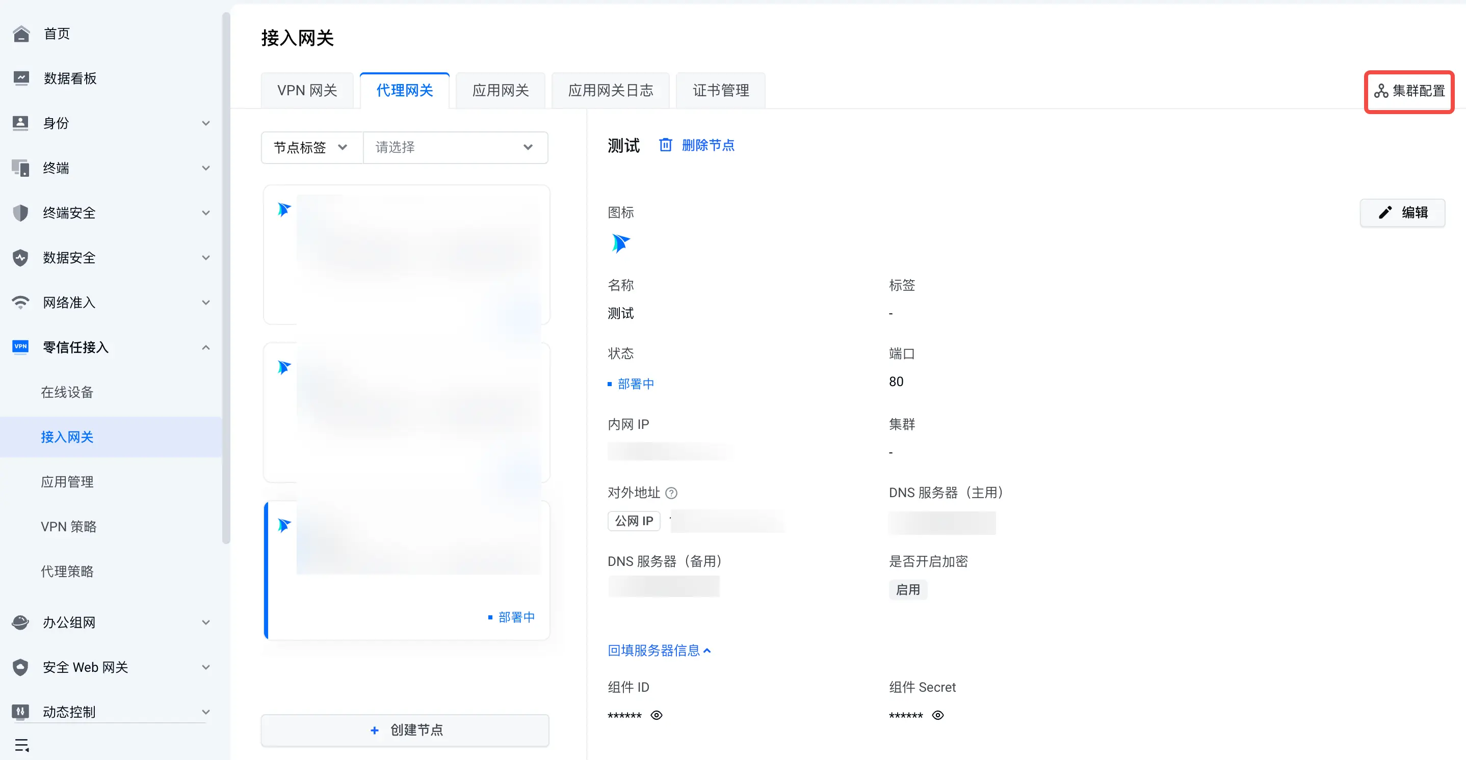Screen dimensions: 1466x760
Task: Click the trash icon next to 删除节点
Action: [665, 145]
